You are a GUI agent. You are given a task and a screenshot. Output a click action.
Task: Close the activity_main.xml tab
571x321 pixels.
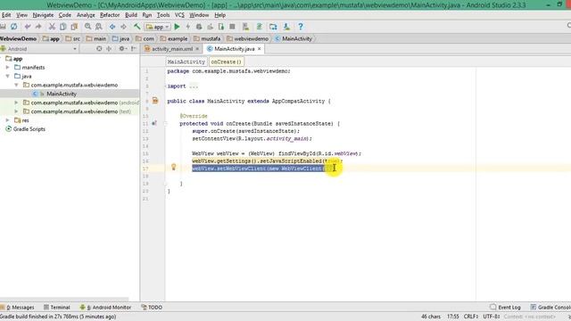pyautogui.click(x=197, y=48)
